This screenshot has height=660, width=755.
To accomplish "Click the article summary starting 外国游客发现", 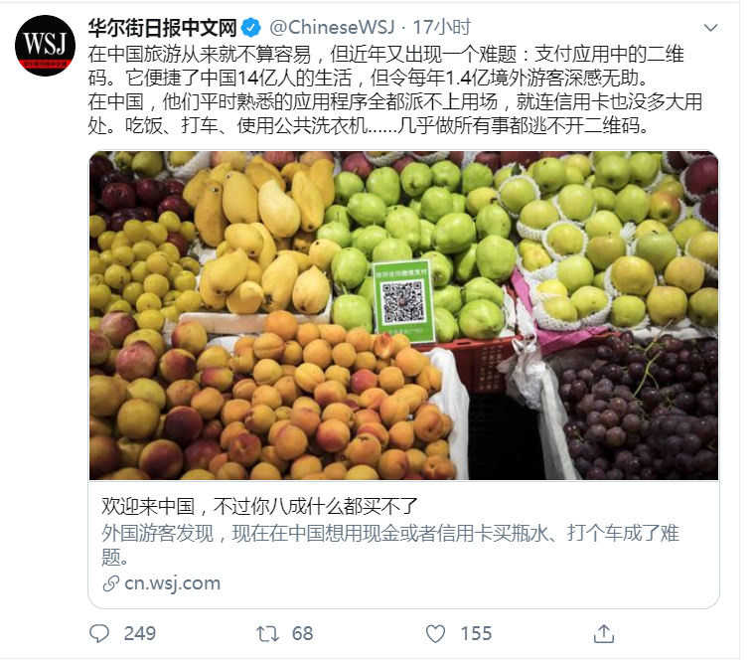I will tap(390, 545).
